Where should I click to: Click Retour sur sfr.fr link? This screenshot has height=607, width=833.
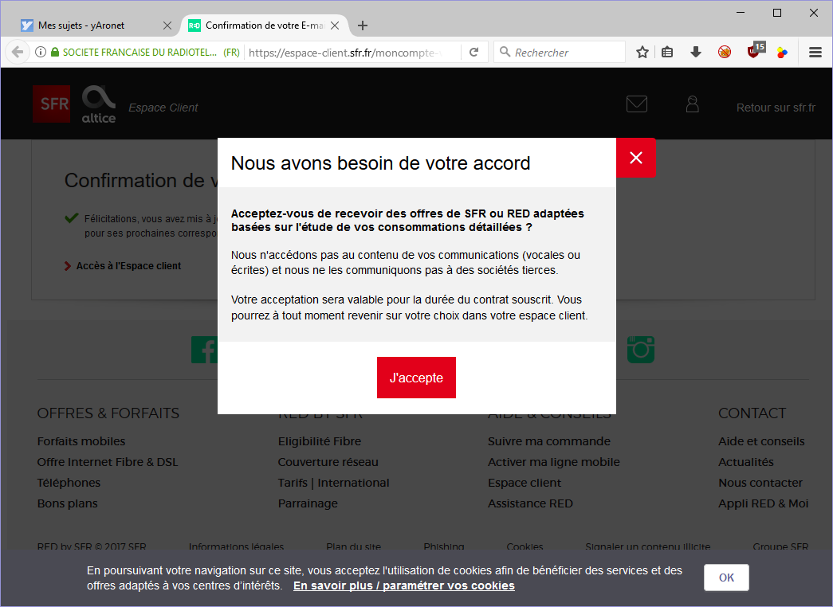click(776, 108)
